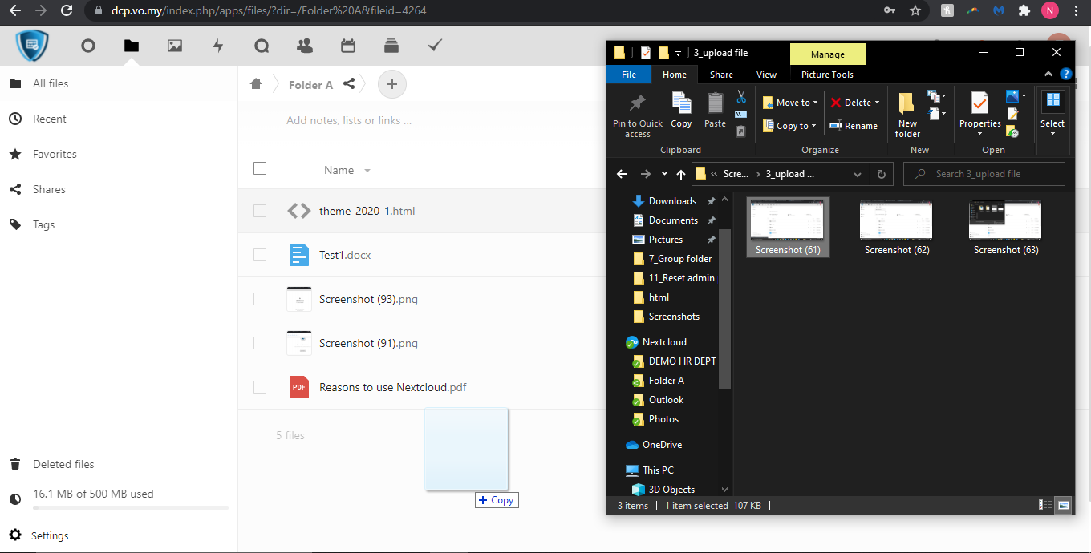
Task: Click the storage usage progress bar
Action: point(131,507)
